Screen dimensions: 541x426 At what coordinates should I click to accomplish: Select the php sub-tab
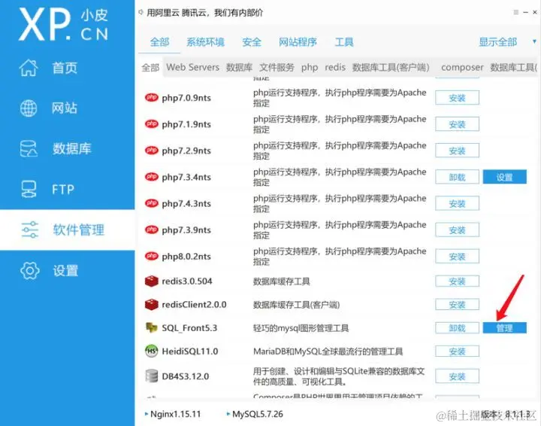(x=310, y=68)
